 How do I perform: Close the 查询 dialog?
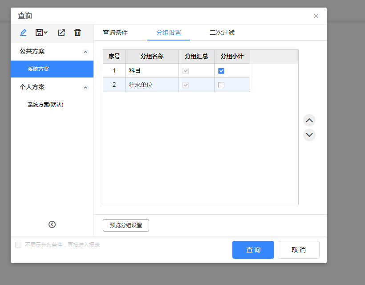click(x=316, y=16)
